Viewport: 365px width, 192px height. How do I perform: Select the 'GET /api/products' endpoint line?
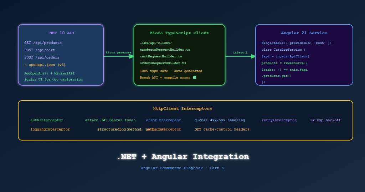point(43,43)
